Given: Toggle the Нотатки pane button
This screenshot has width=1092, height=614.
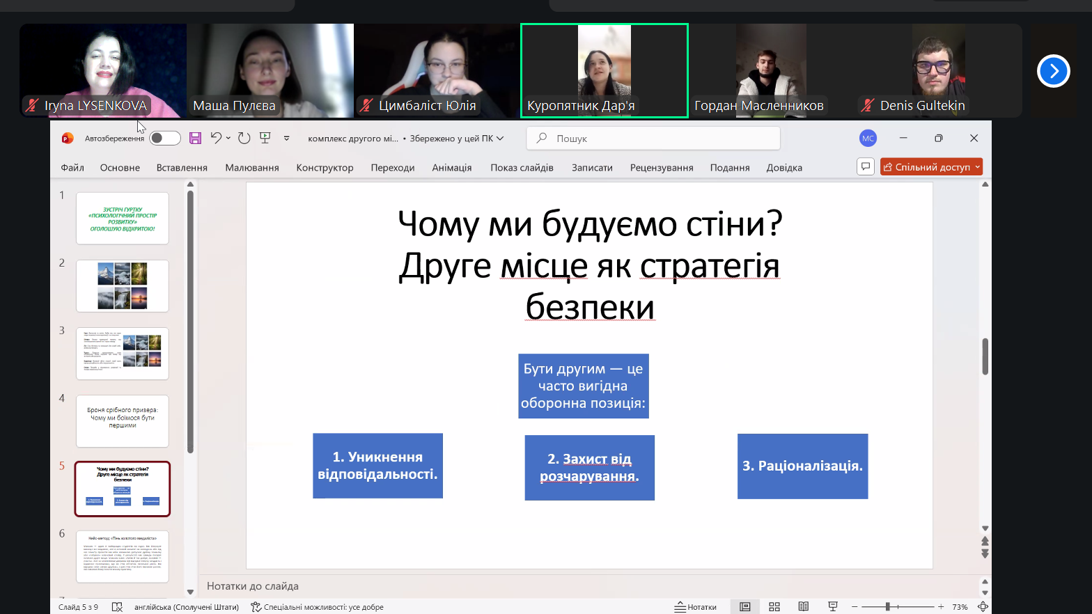Looking at the screenshot, I should tap(695, 607).
